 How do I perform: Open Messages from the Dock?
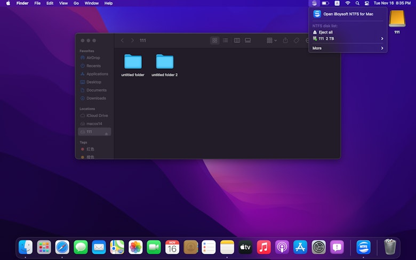coord(81,247)
